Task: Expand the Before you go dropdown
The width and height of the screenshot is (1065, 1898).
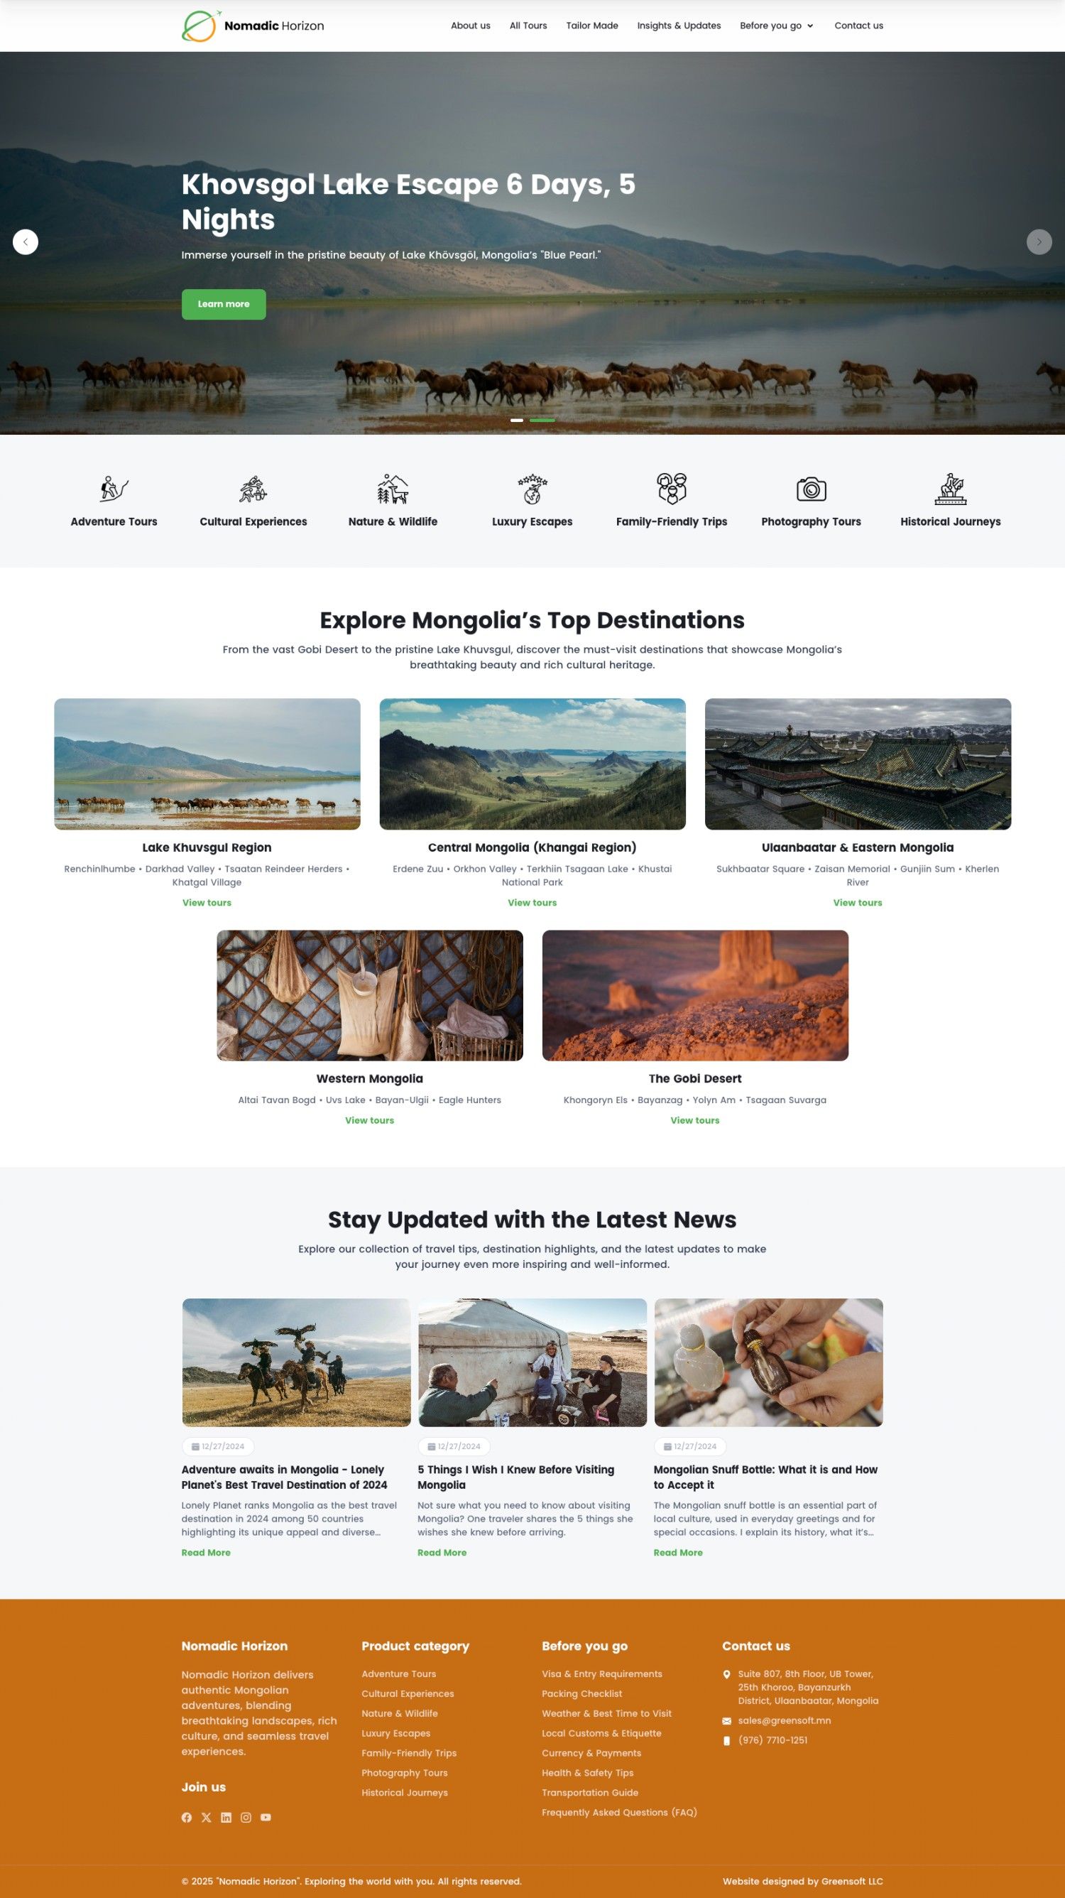Action: coord(777,26)
